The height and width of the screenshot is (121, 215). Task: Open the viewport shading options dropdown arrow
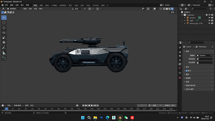(x=175, y=9)
